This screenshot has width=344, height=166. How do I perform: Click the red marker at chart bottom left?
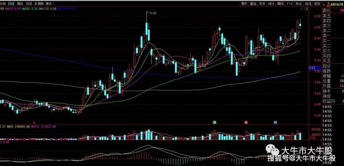point(34,122)
